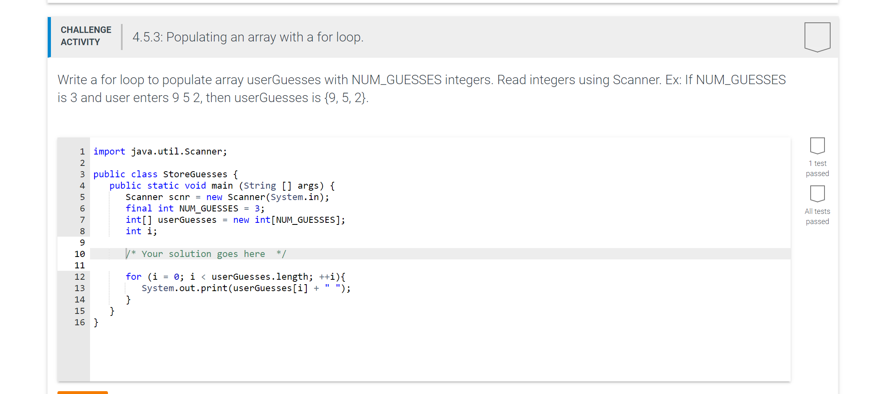The width and height of the screenshot is (875, 394).
Task: Click the for loop on line 12
Action: click(235, 276)
